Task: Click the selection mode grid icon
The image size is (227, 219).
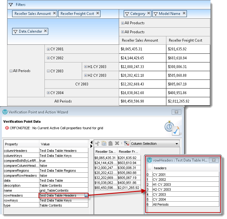Action: tap(126, 144)
